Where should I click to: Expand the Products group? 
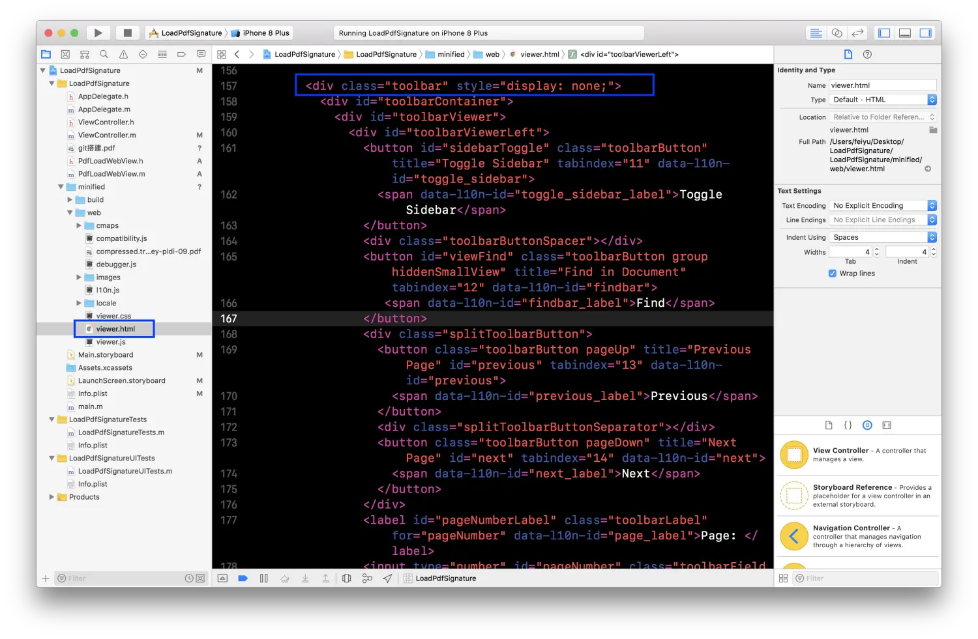(52, 497)
